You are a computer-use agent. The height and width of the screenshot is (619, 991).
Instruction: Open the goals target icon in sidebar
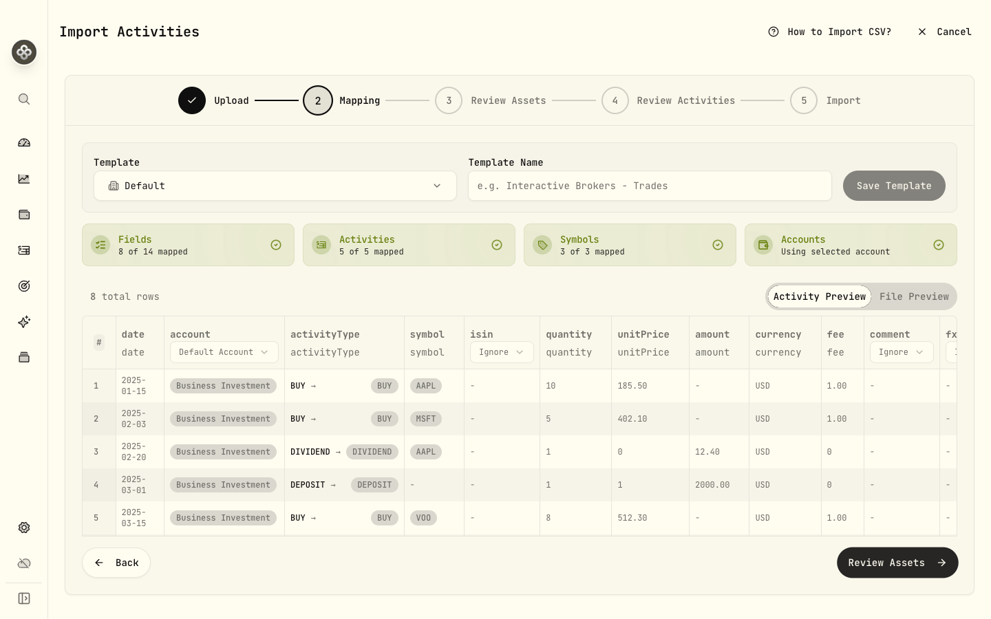click(x=24, y=286)
